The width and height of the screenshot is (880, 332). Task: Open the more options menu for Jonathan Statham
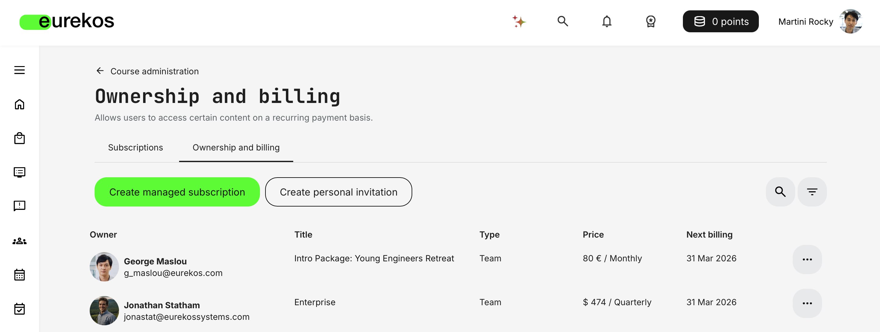(x=807, y=303)
